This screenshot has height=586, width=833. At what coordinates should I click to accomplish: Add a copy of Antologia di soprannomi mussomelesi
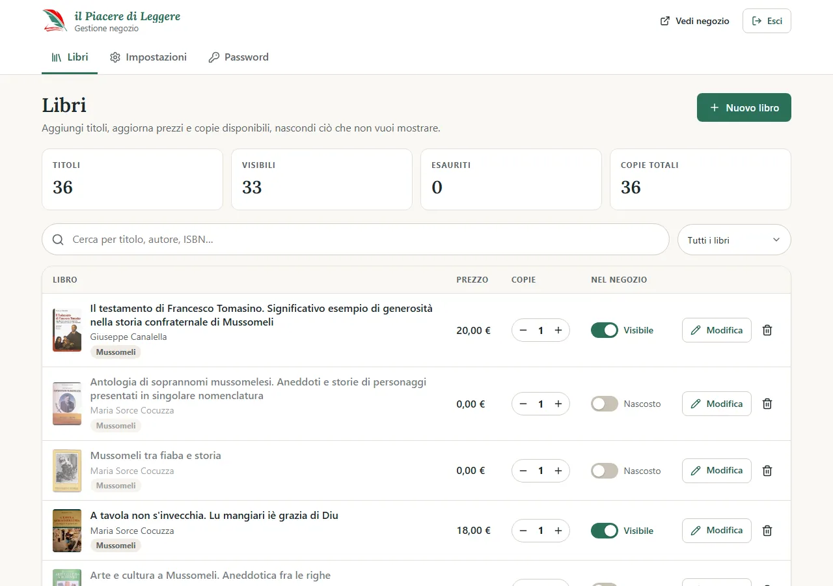558,404
